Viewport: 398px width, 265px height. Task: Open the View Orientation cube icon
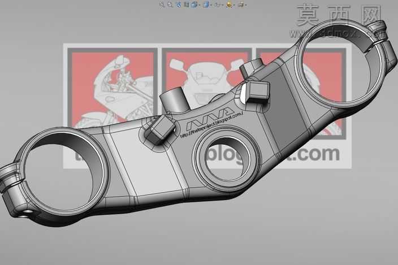(x=194, y=5)
